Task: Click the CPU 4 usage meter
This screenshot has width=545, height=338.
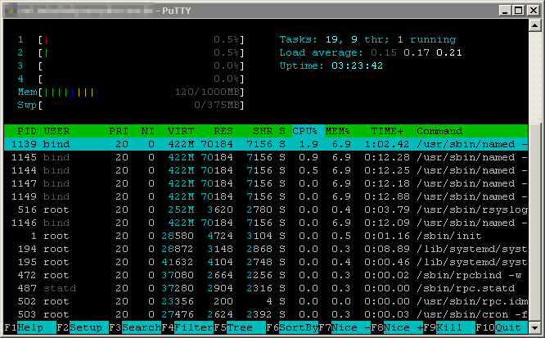Action: pos(131,79)
